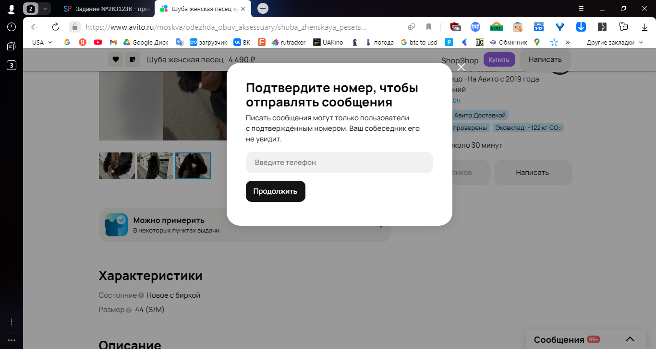Open a new tab with plus button

263,9
